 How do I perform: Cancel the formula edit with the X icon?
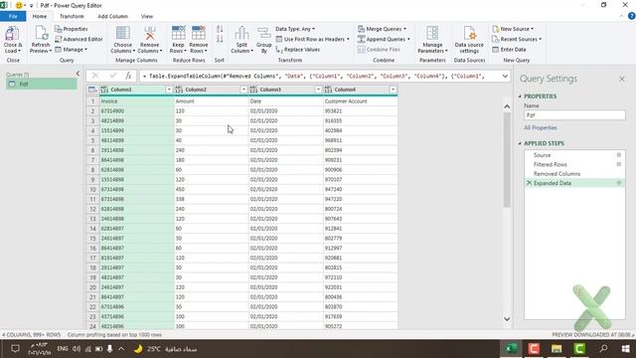[x=95, y=76]
